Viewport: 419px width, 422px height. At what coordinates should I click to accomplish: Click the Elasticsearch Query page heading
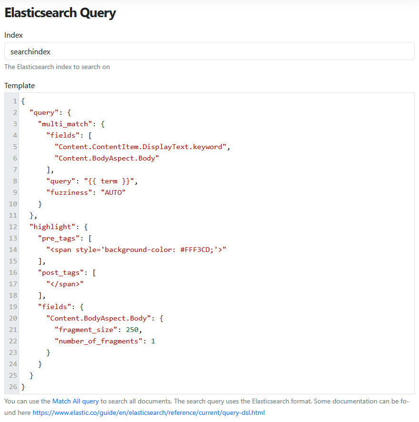tap(60, 13)
